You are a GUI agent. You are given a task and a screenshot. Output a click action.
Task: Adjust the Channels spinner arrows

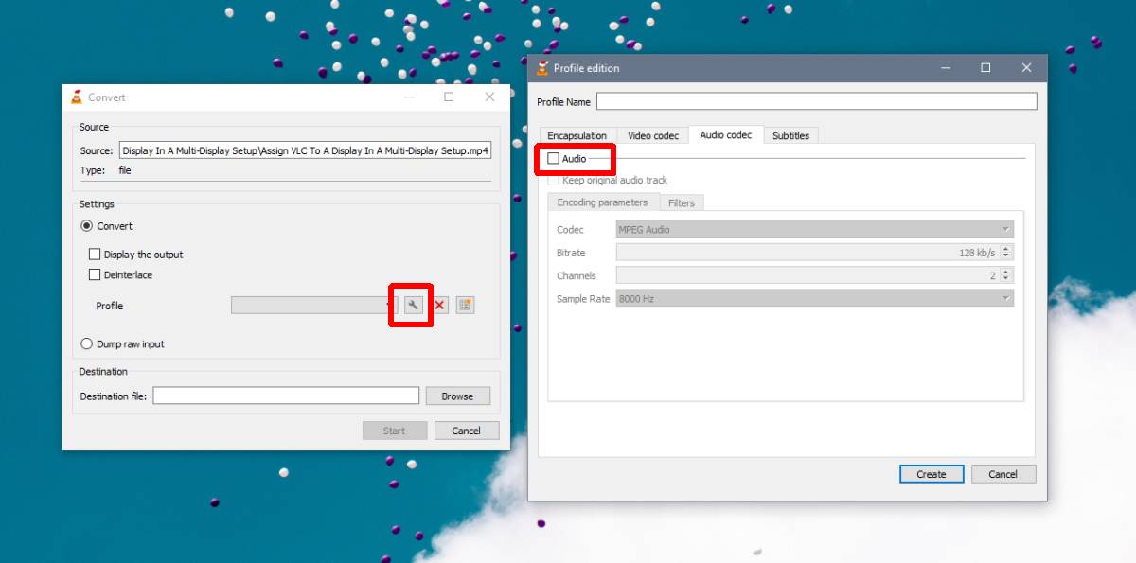1005,275
